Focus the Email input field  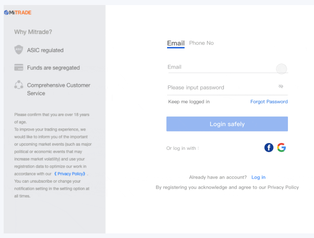click(x=220, y=67)
